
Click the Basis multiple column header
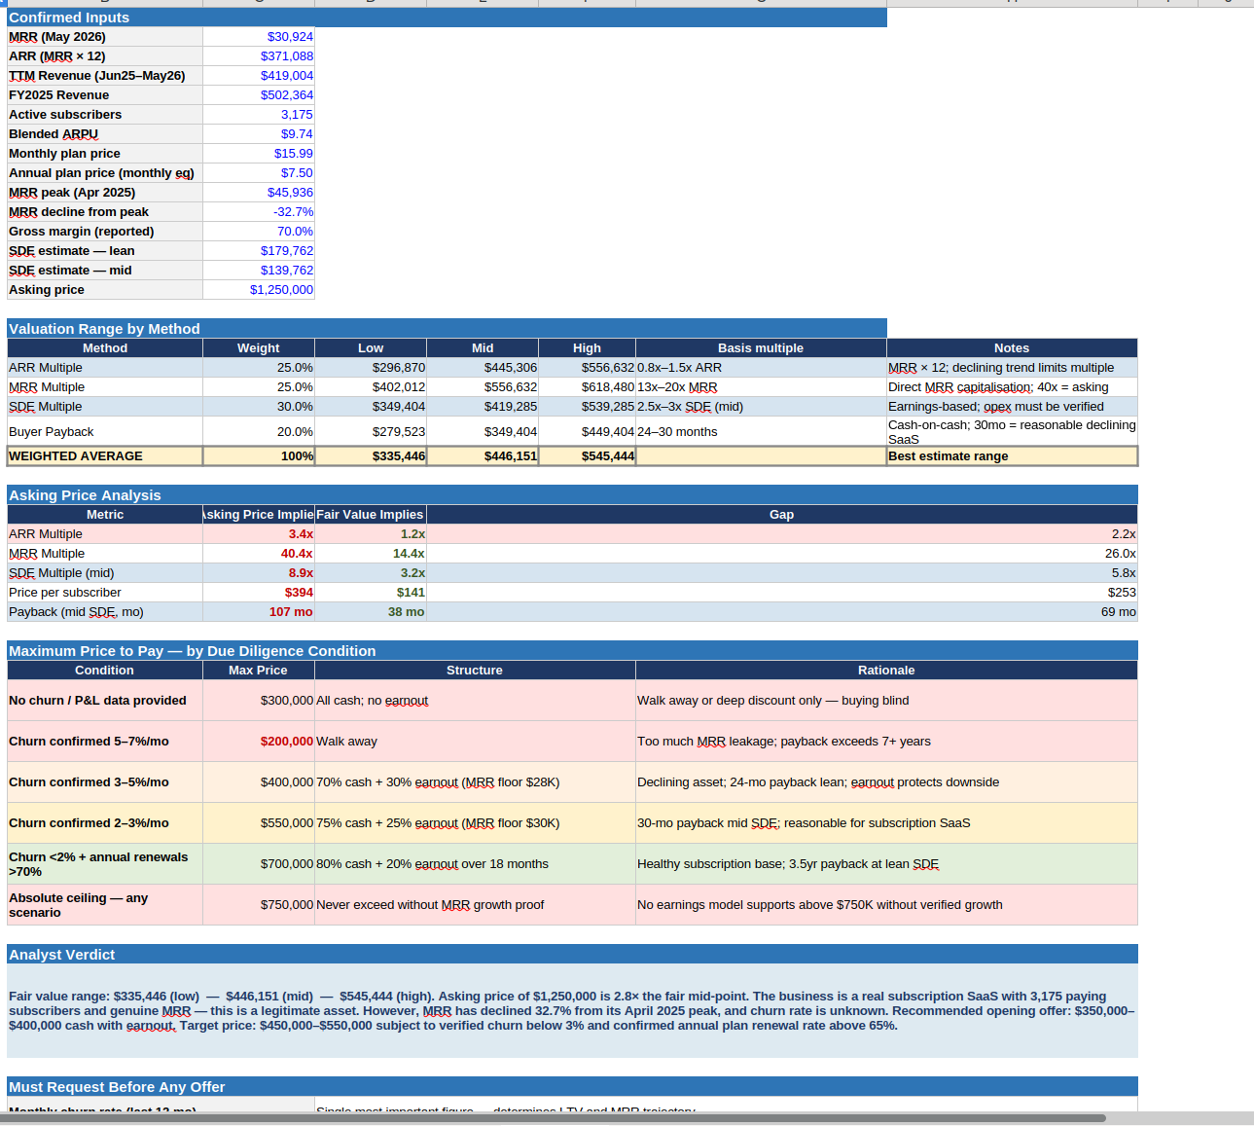point(761,348)
